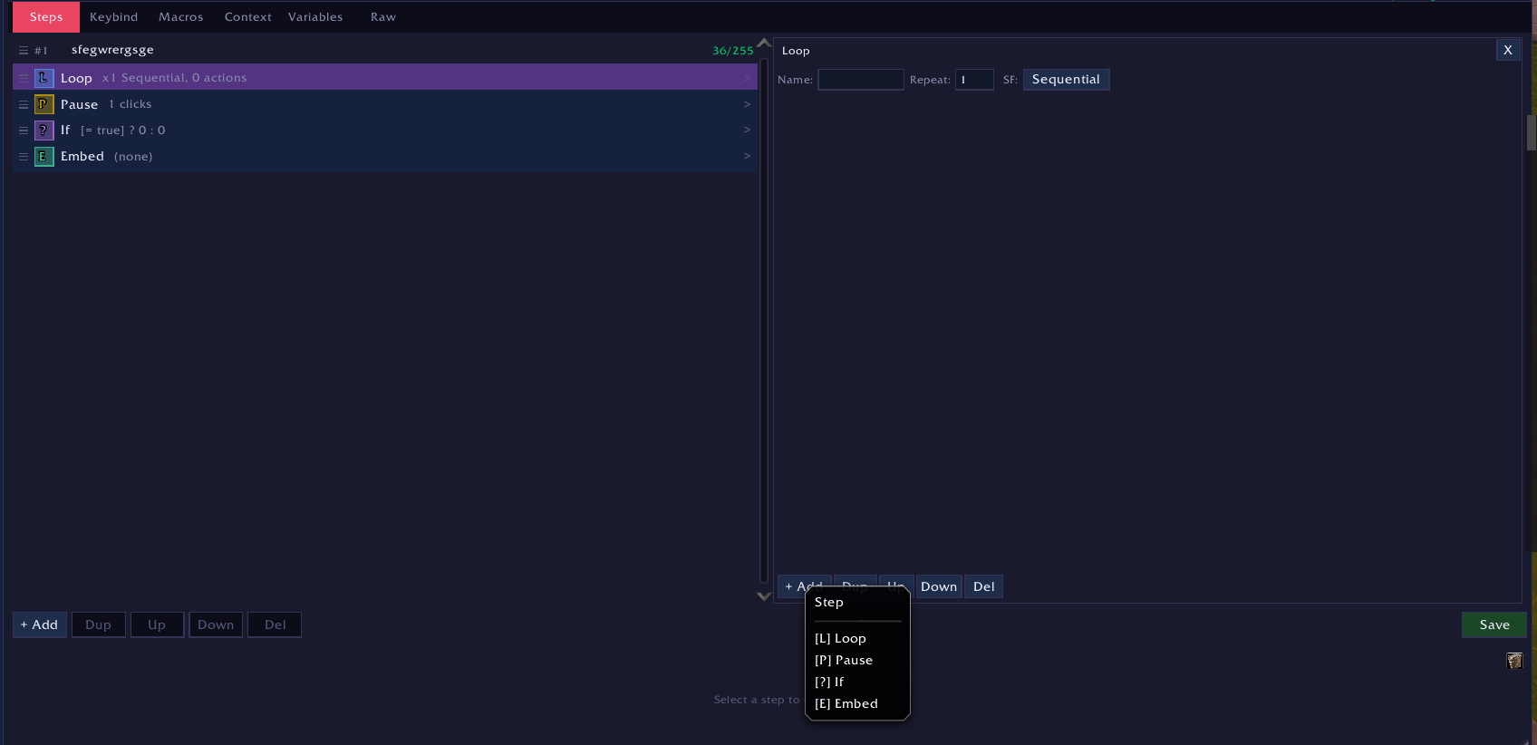
Task: Select the Loop step row
Action: click(385, 78)
